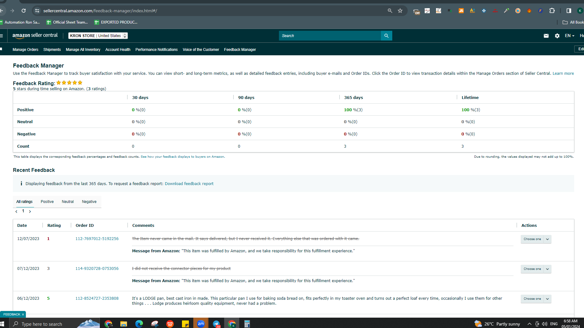The width and height of the screenshot is (584, 328).
Task: Open Manage Orders menu
Action: tap(26, 50)
